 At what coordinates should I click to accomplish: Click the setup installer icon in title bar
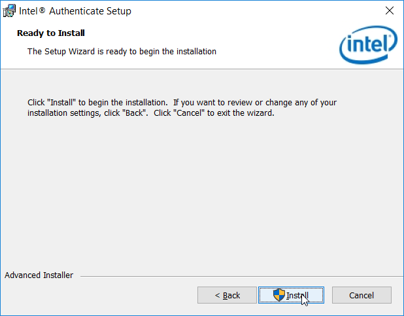9,10
